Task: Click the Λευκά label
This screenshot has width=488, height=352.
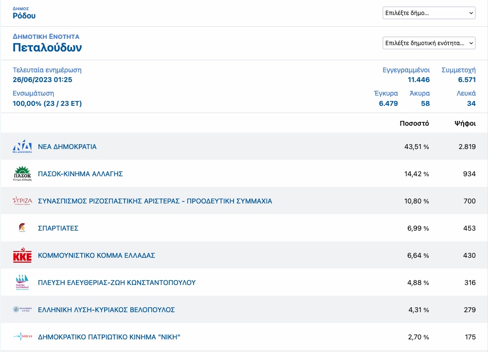Action: pos(466,94)
